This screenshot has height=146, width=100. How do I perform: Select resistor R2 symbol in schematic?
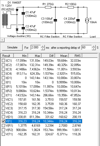71,7
